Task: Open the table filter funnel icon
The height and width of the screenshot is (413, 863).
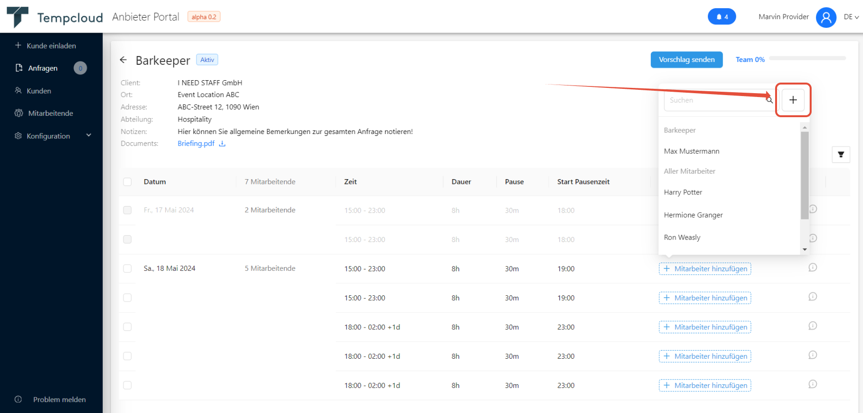Action: [x=841, y=155]
